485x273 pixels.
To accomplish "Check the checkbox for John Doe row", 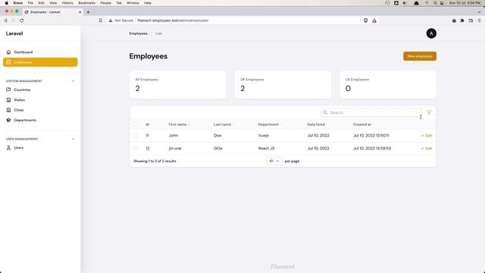I will 136,136.
